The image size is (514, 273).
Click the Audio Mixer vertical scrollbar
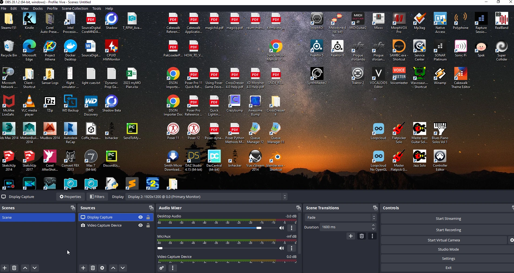point(299,234)
